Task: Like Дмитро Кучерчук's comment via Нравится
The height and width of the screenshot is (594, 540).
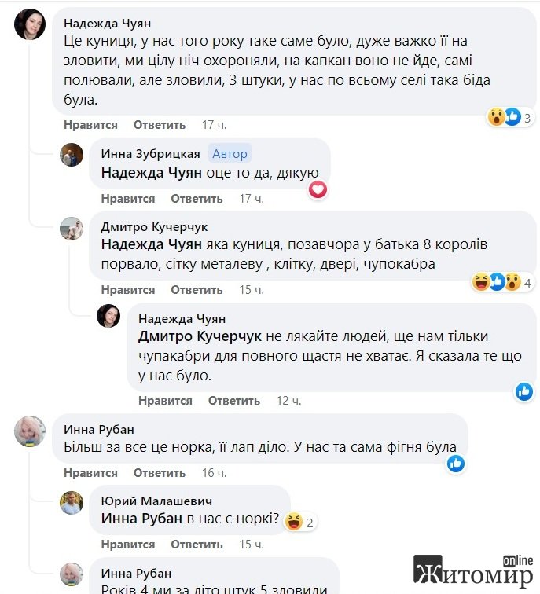Action: tap(128, 290)
